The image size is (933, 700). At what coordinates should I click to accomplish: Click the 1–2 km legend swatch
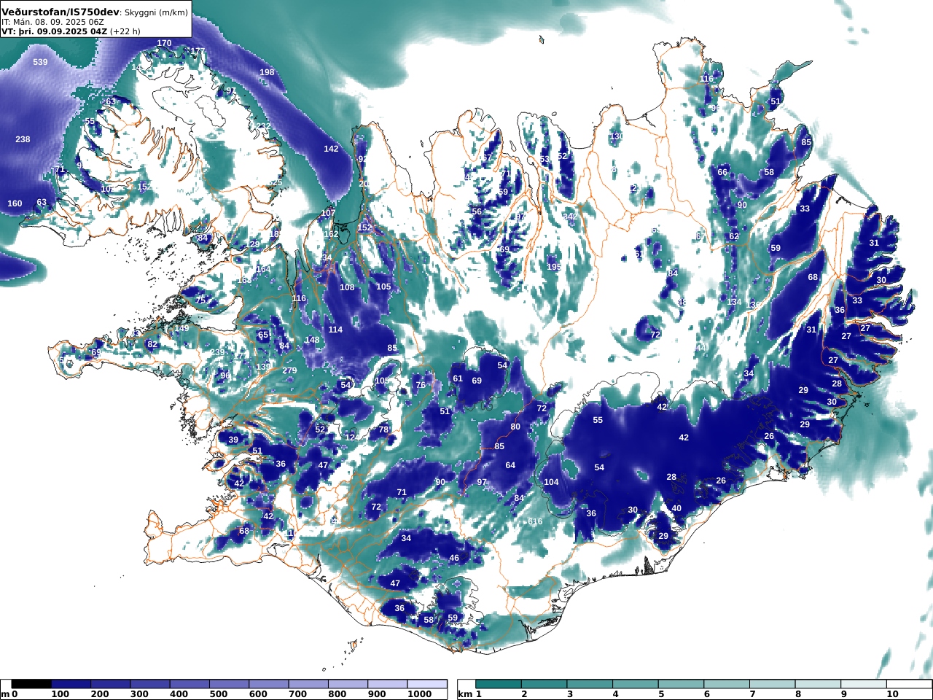coord(499,684)
